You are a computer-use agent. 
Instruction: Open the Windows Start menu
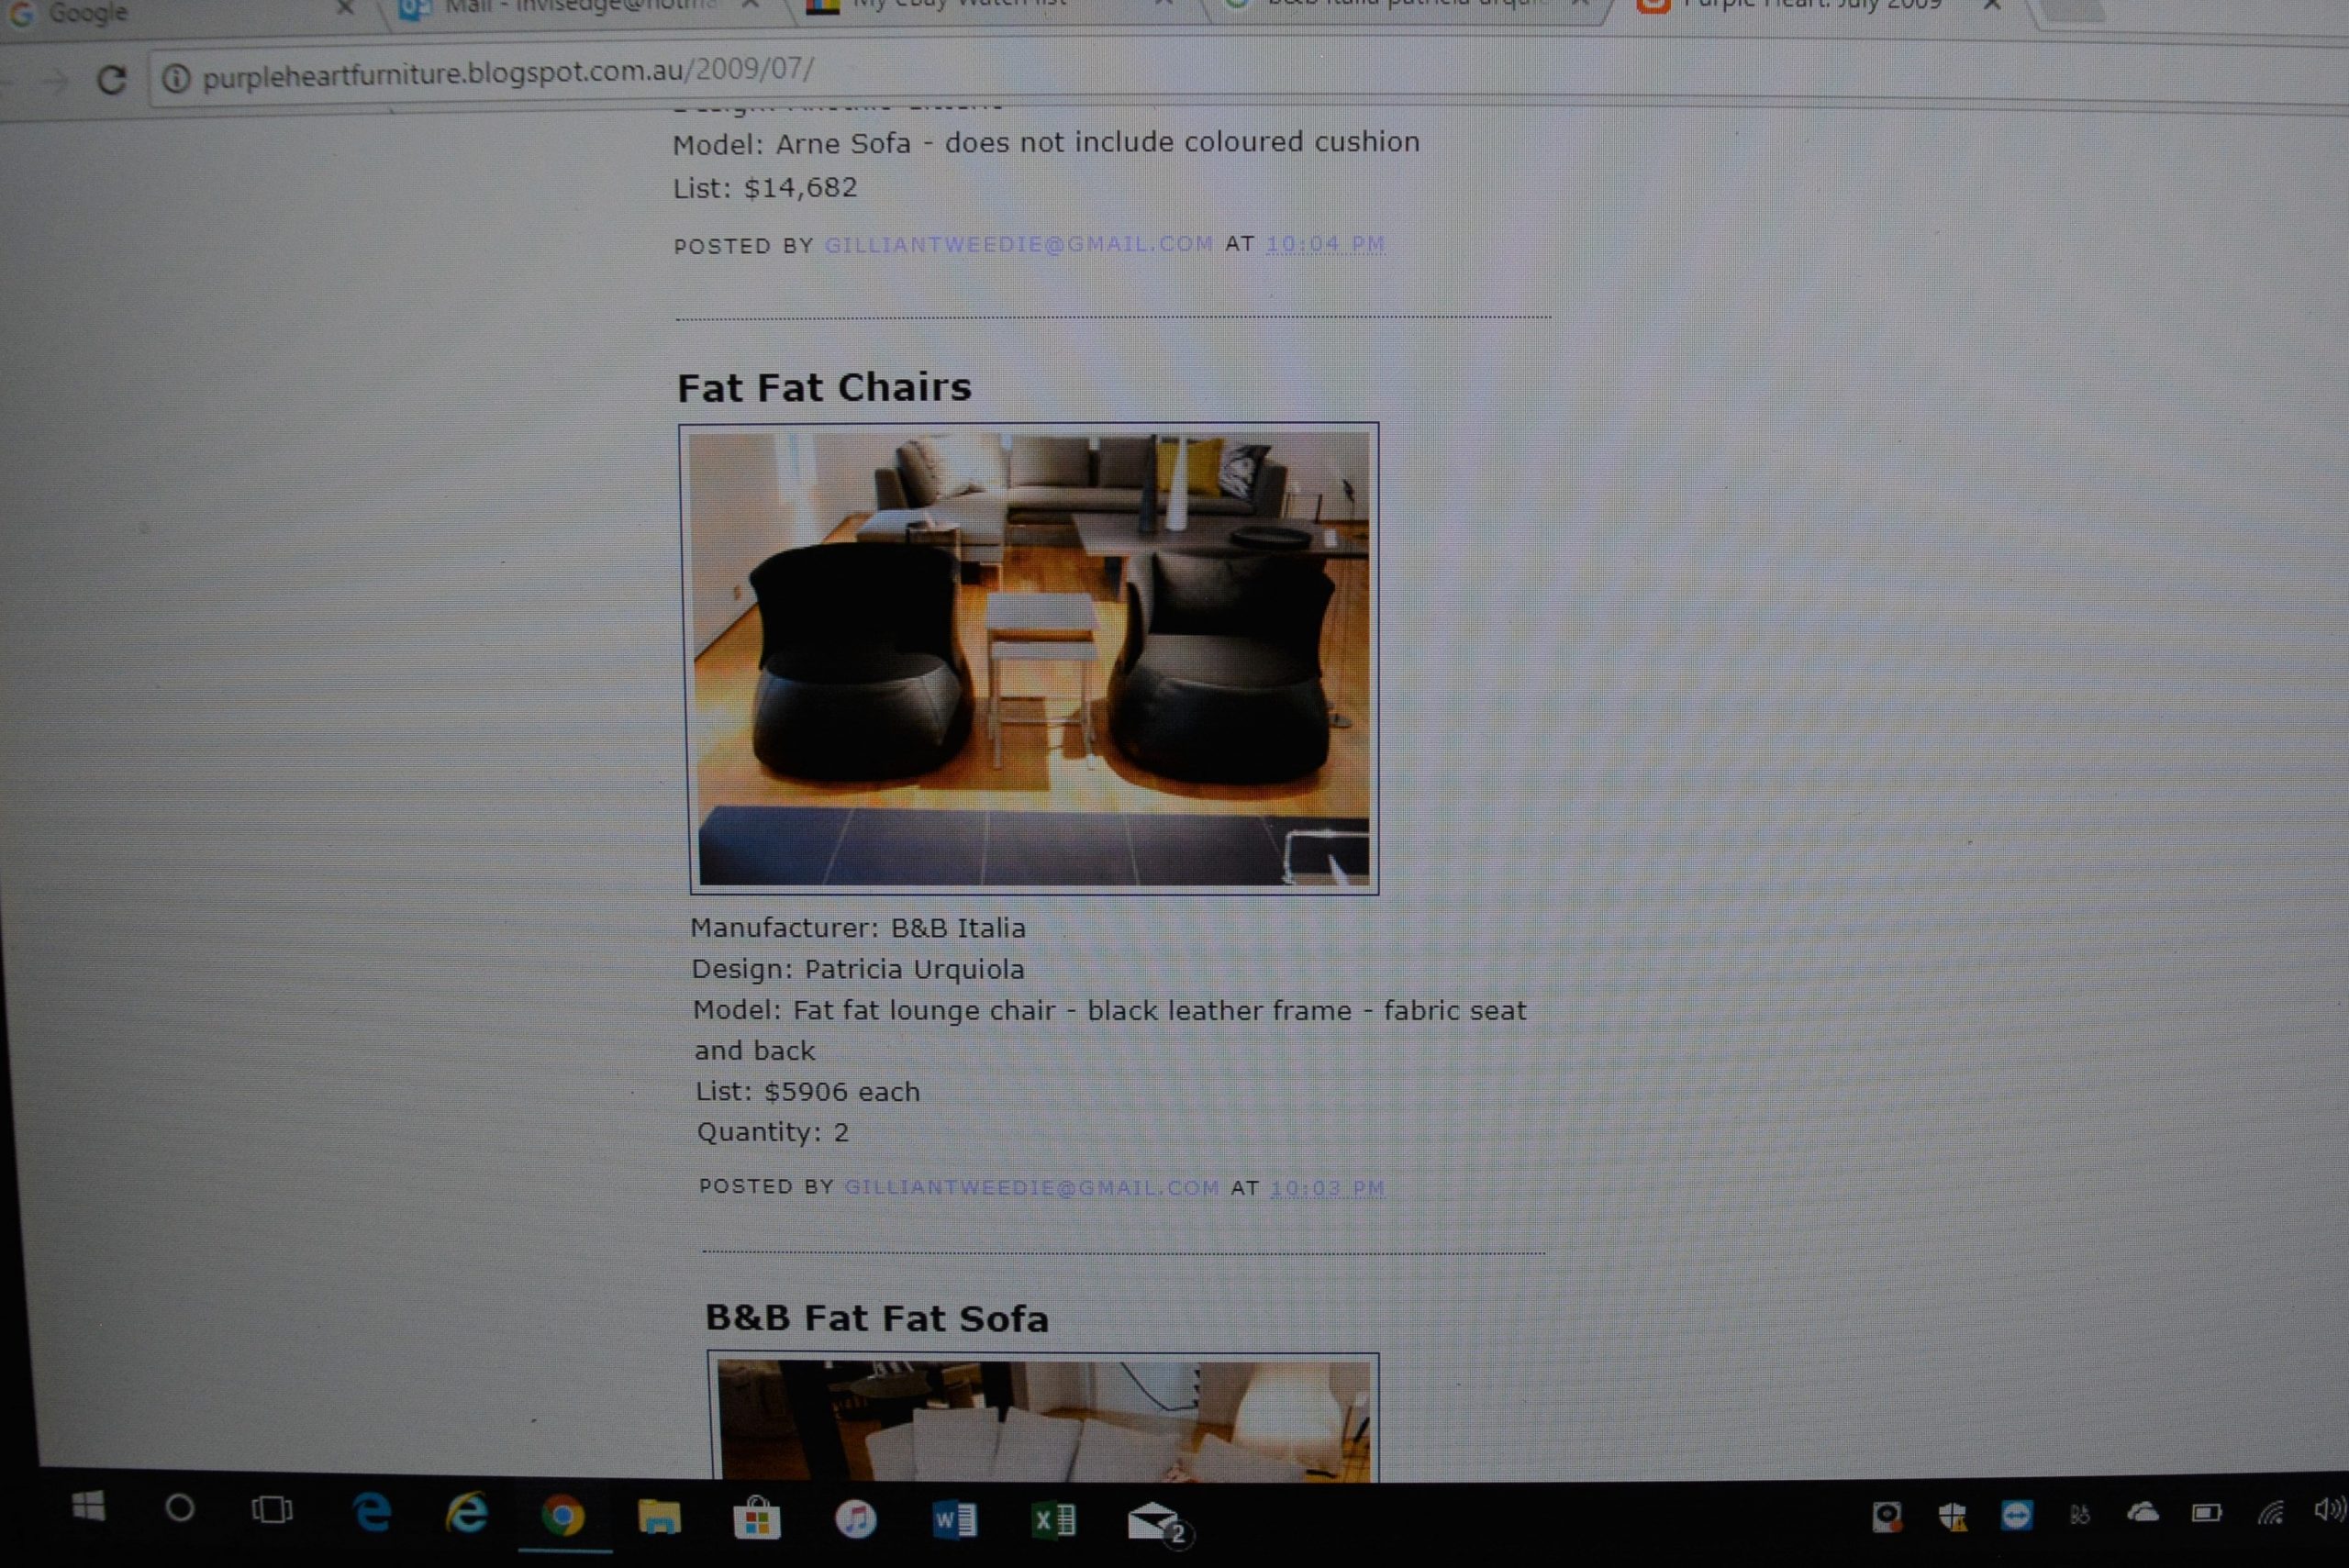[x=88, y=1506]
